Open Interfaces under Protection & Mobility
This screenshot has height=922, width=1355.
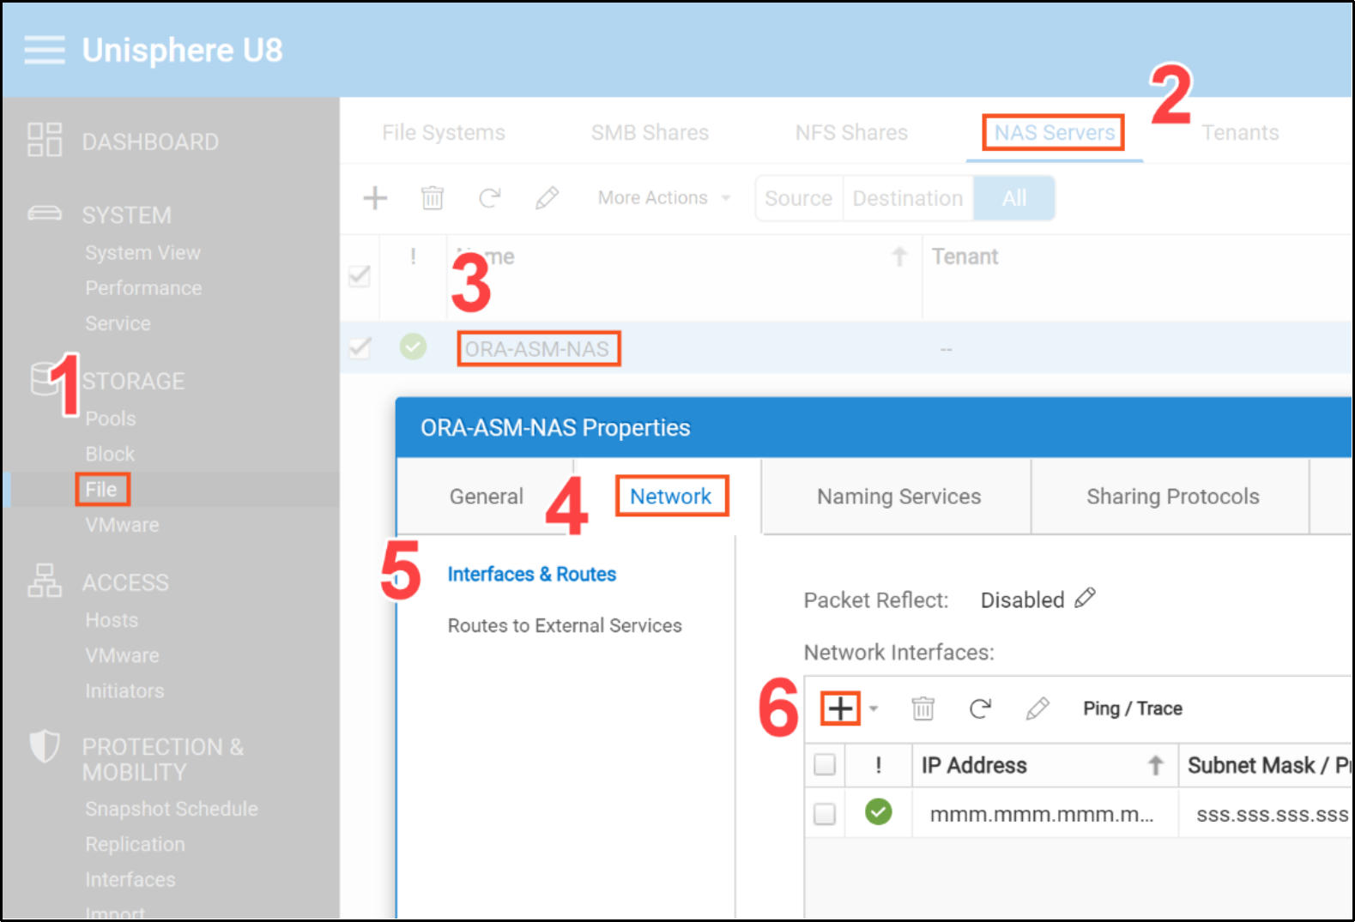pyautogui.click(x=130, y=879)
